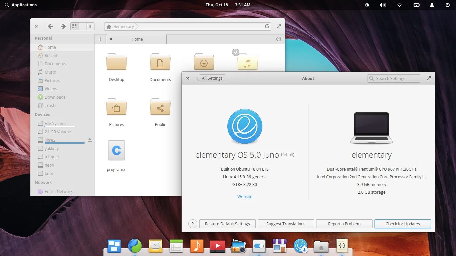Launch the web browser from dock
Screen dimensions: 456x256
click(135, 246)
